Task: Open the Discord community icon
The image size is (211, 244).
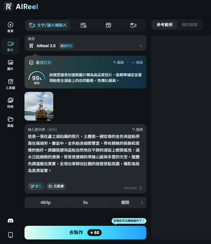Action: [10, 221]
